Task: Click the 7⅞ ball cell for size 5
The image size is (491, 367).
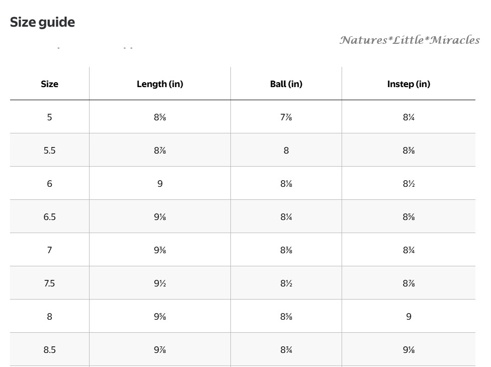Action: [x=286, y=117]
